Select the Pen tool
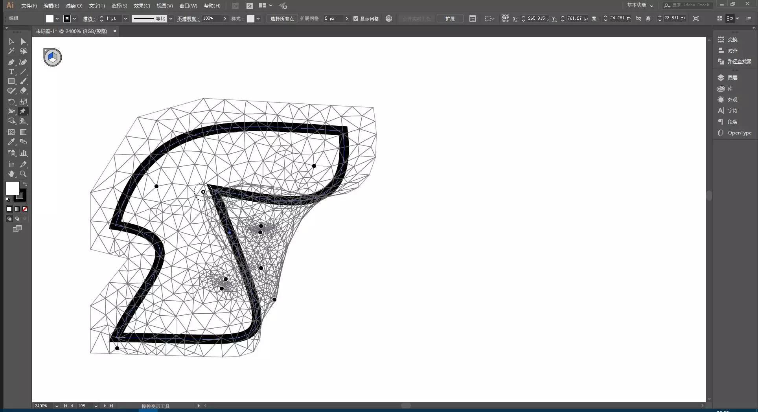The height and width of the screenshot is (412, 758). click(x=11, y=62)
